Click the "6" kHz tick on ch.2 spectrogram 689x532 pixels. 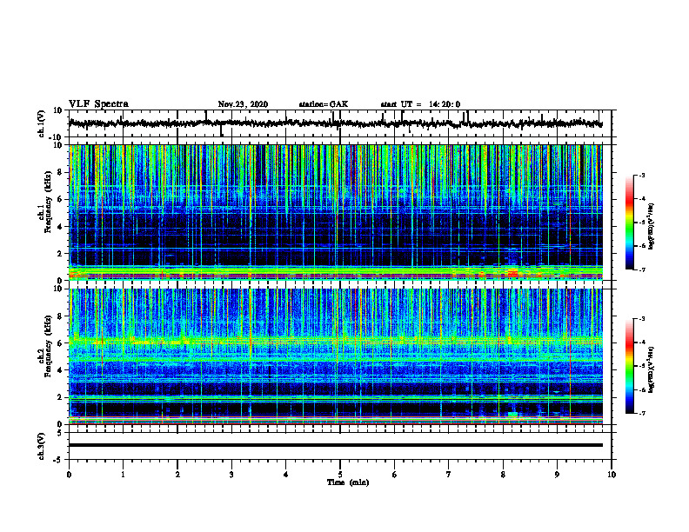(x=60, y=343)
